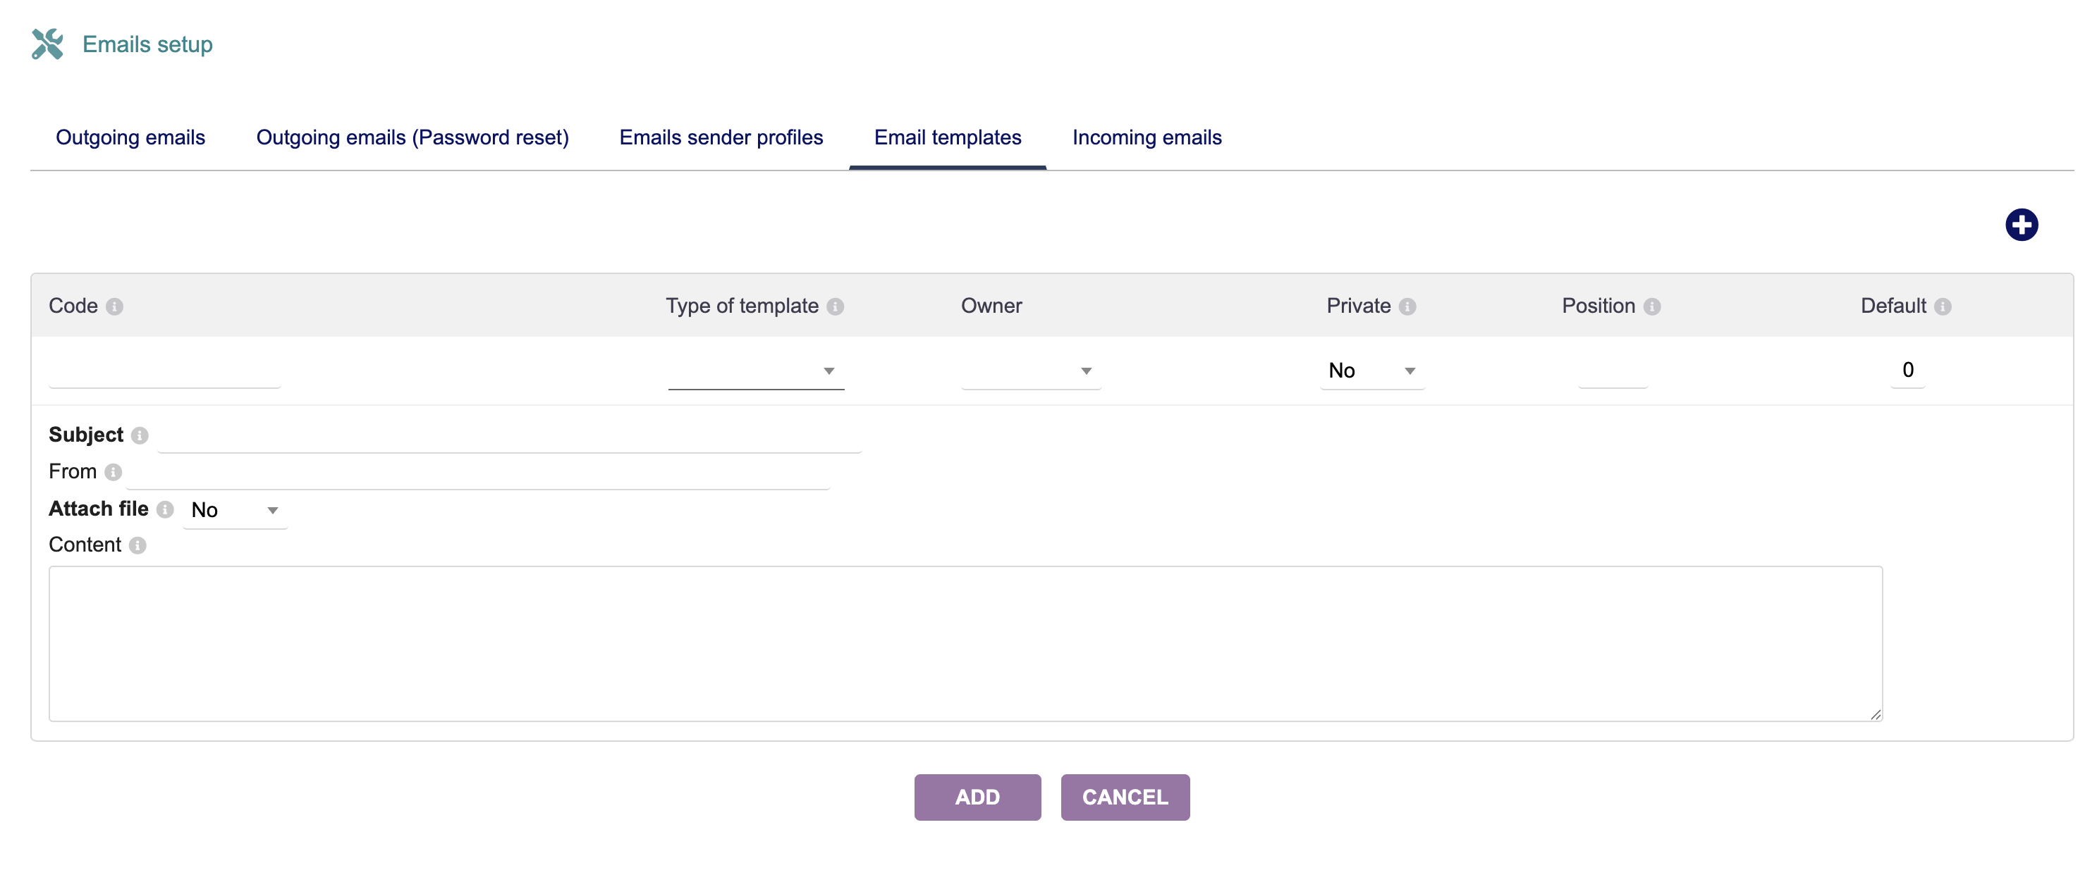This screenshot has width=2097, height=882.
Task: Click inside the Content text area
Action: [965, 644]
